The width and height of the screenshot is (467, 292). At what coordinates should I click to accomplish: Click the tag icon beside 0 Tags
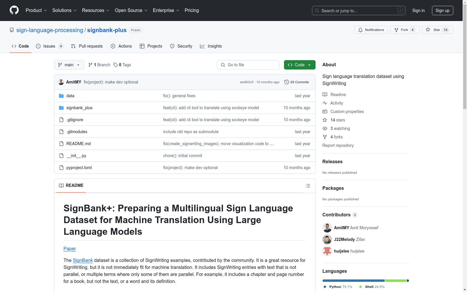click(116, 65)
